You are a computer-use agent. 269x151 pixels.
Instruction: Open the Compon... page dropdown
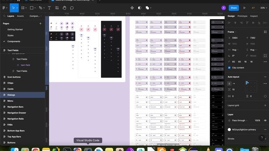click(36, 16)
